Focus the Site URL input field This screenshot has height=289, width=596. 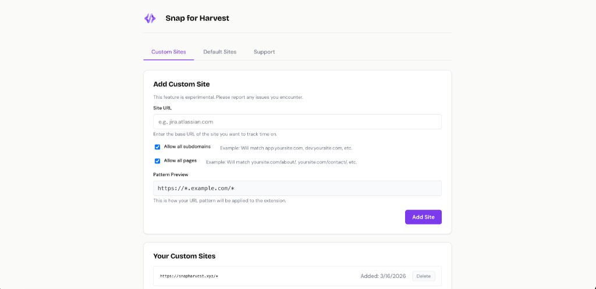(x=297, y=122)
